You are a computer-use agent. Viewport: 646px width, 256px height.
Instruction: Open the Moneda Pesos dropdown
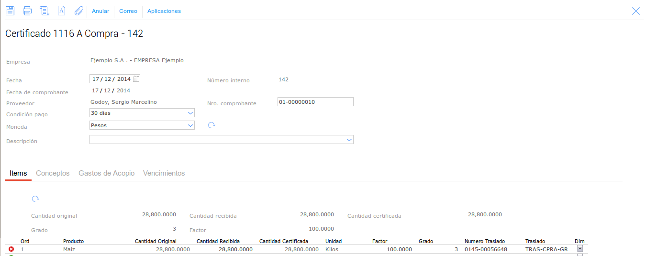pos(190,125)
